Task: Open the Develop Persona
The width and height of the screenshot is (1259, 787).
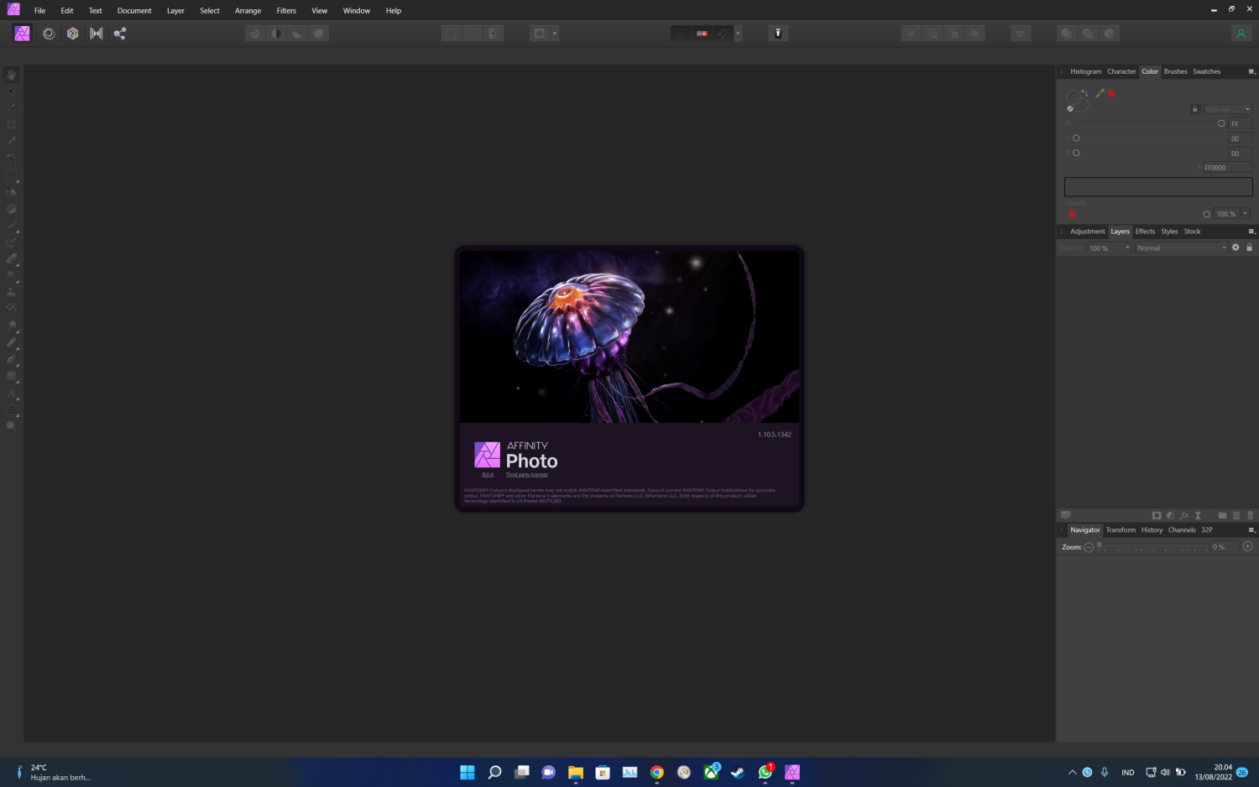Action: pyautogui.click(x=73, y=34)
